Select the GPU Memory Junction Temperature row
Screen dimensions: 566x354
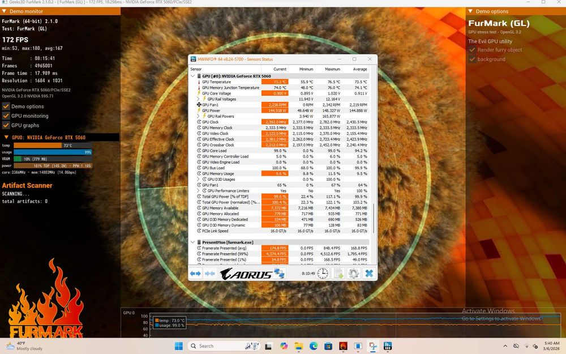(x=279, y=88)
